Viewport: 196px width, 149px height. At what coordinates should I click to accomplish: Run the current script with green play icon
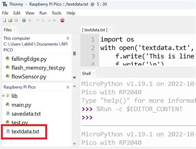click(24, 21)
